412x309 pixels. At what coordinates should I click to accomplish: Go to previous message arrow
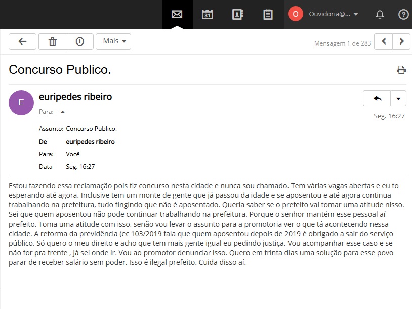[384, 41]
